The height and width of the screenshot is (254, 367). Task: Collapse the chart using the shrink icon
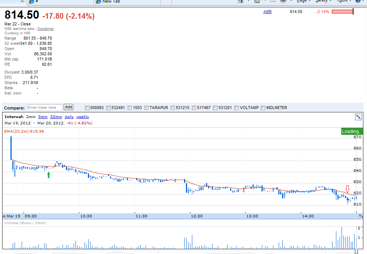click(x=358, y=117)
